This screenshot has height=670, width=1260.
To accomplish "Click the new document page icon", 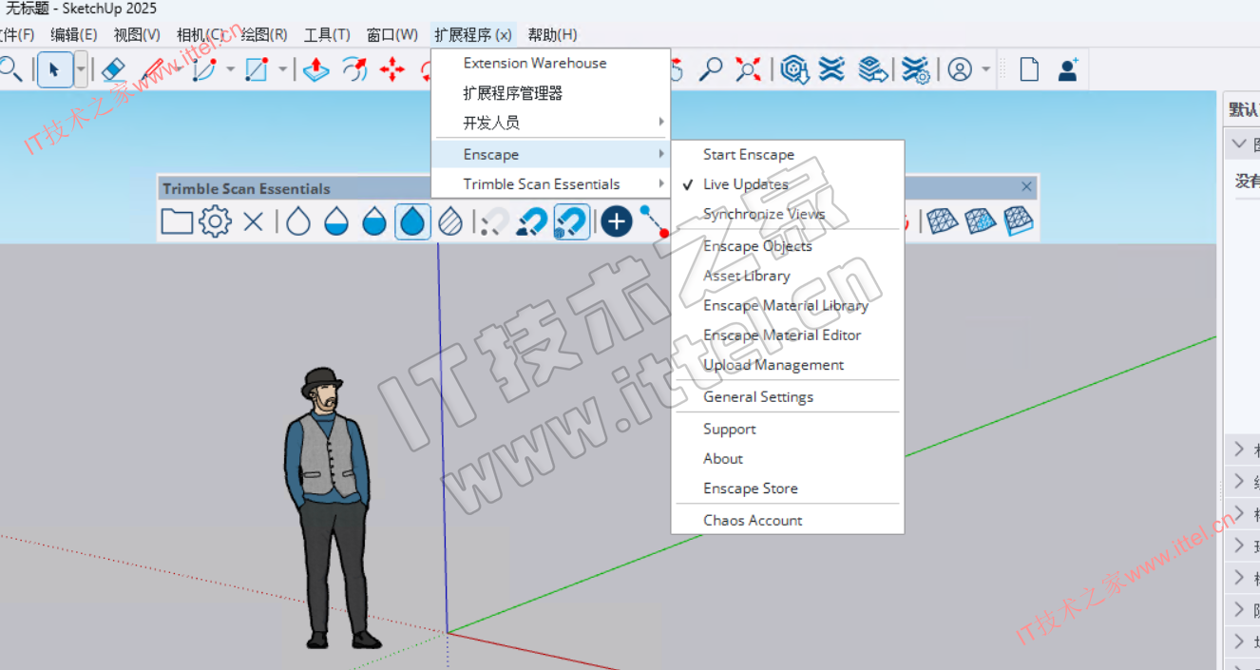I will coord(1029,69).
